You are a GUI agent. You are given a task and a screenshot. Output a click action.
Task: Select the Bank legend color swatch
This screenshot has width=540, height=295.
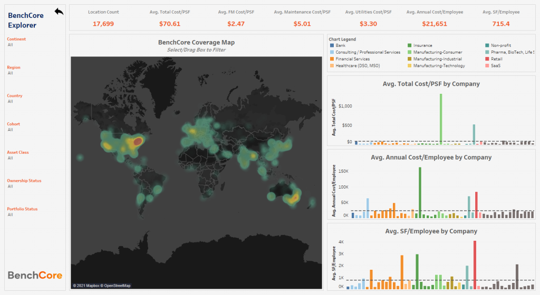[332, 45]
